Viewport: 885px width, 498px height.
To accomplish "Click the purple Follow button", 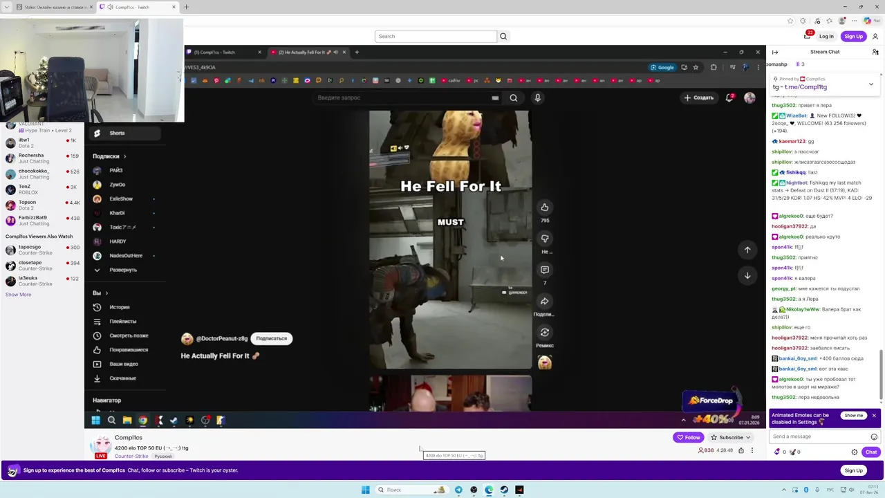I will [689, 437].
